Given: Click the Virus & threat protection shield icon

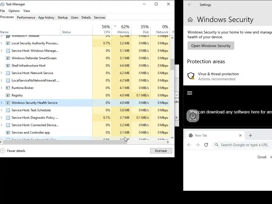Looking at the screenshot, I should pyautogui.click(x=191, y=76).
